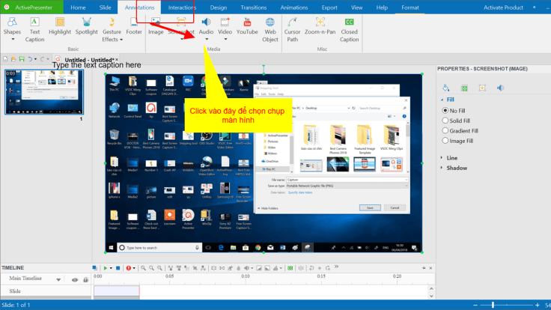Viewport: 551px width, 310px height.
Task: Toggle timeline visibility eye icon
Action: [x=75, y=280]
